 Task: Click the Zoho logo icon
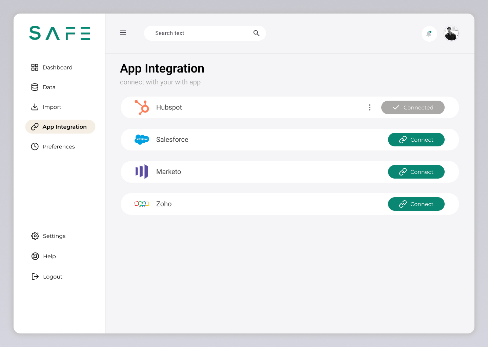(142, 204)
